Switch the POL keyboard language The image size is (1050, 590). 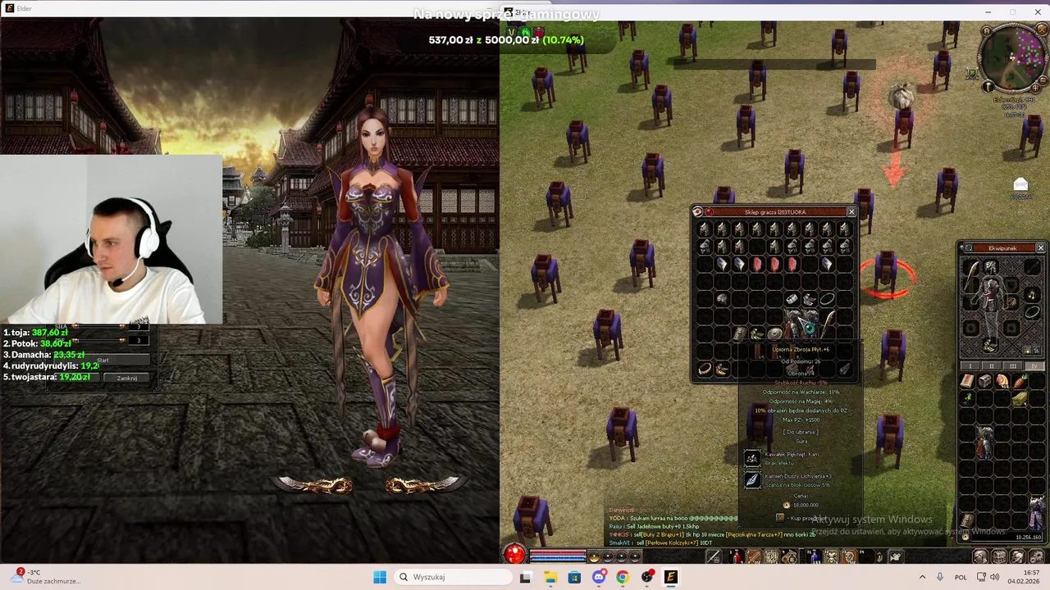[x=961, y=577]
